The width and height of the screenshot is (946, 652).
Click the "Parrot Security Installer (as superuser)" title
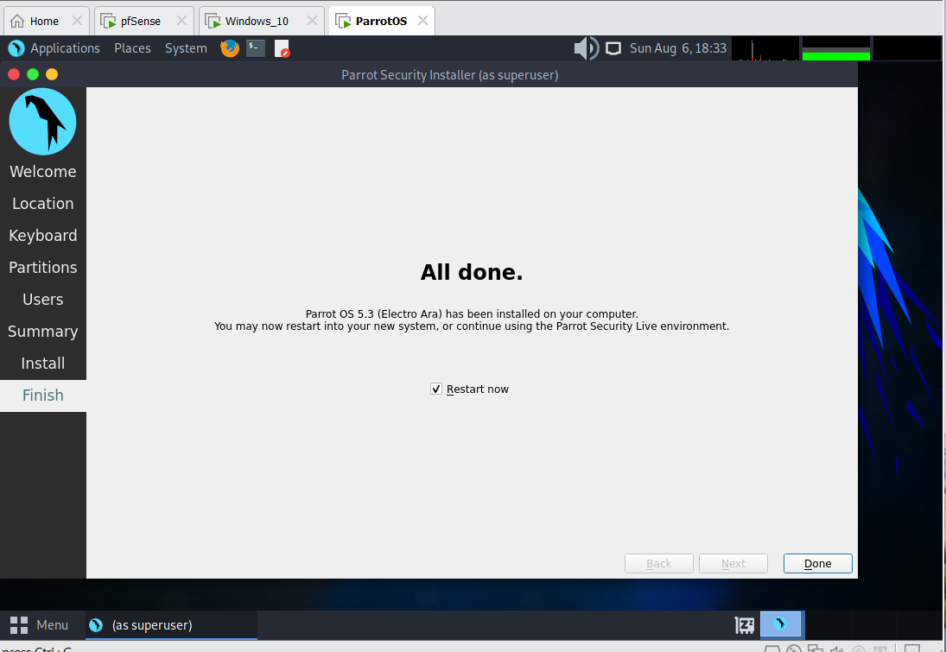tap(450, 75)
